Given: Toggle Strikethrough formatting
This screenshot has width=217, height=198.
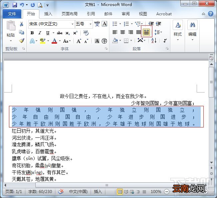Looking at the screenshot, I should coord(60,33).
